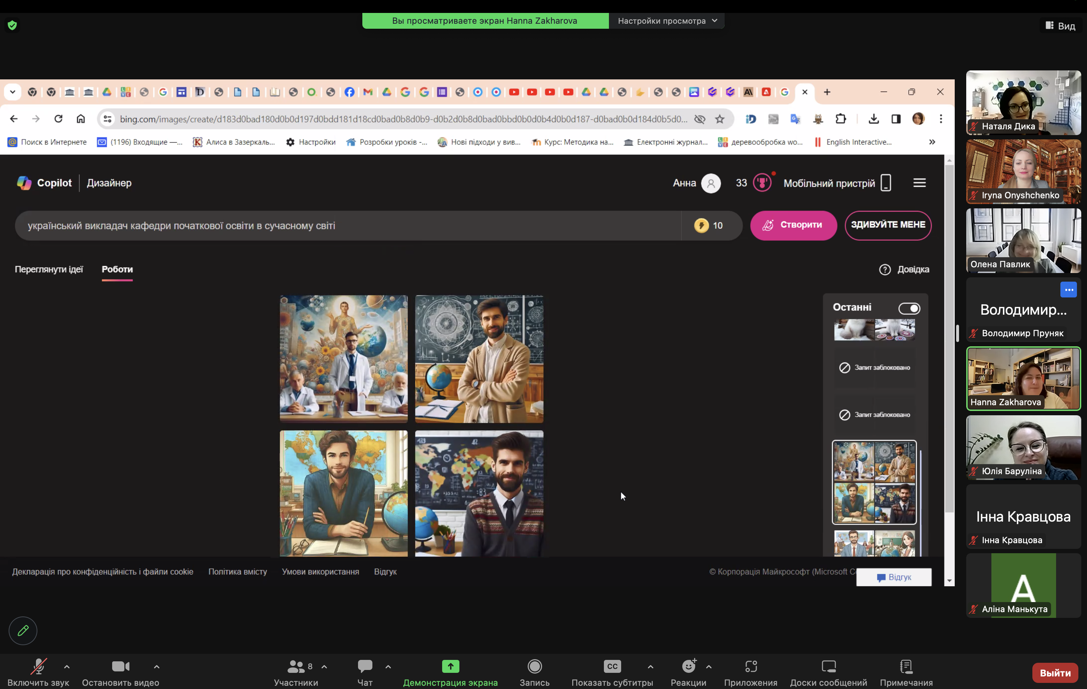The image size is (1087, 689).
Task: Switch to the Переглянути ідеї tab
Action: click(49, 269)
